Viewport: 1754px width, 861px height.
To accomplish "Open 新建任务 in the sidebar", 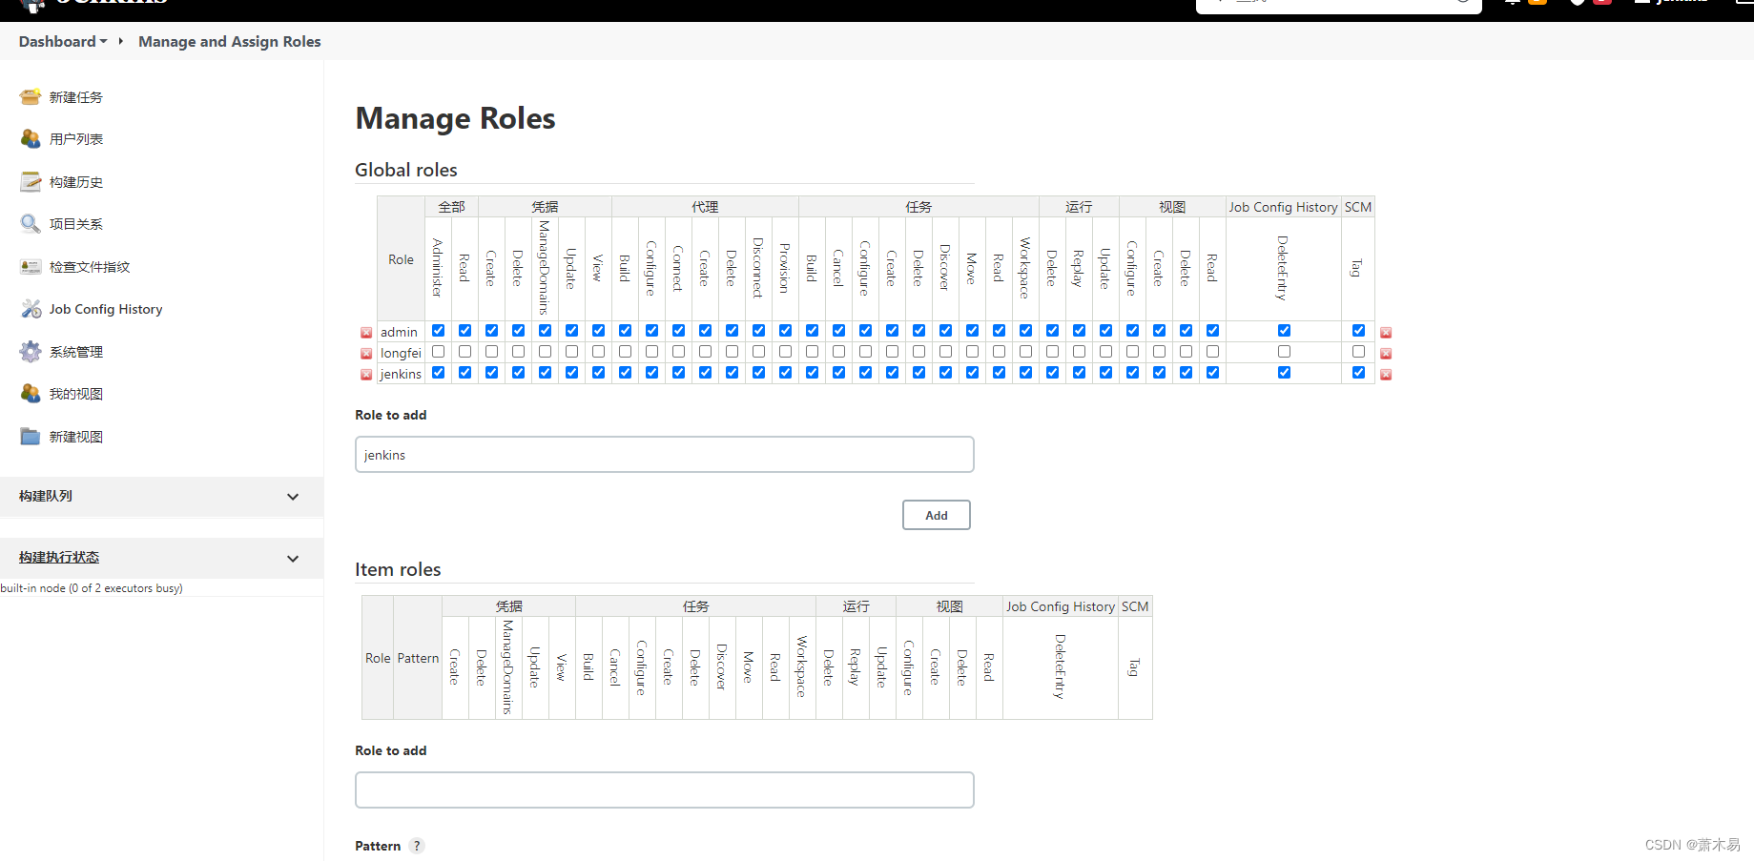I will (76, 97).
